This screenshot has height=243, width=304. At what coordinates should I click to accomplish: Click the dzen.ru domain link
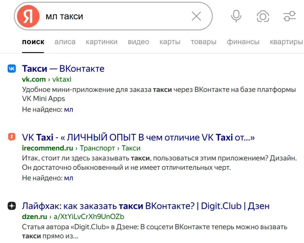tap(34, 217)
